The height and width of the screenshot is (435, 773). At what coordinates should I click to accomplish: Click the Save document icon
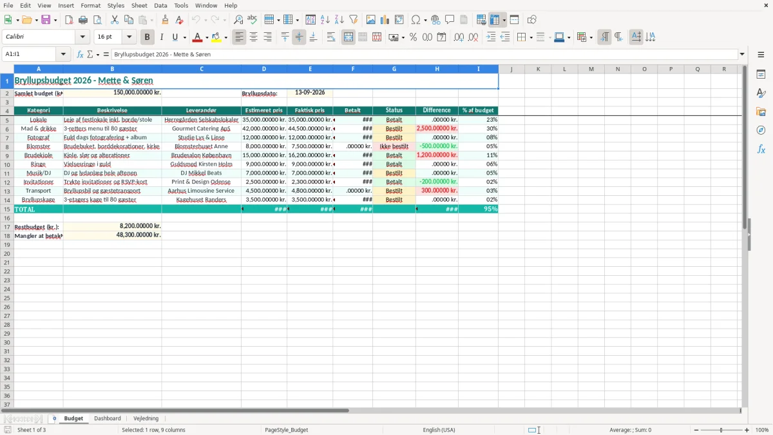click(x=46, y=20)
